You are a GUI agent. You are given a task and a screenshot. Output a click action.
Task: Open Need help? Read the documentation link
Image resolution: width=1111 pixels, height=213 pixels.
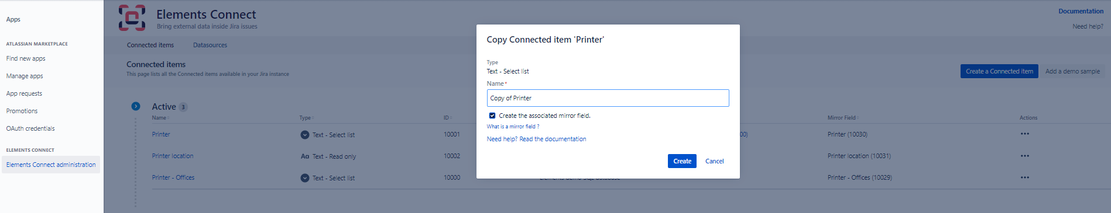click(536, 139)
